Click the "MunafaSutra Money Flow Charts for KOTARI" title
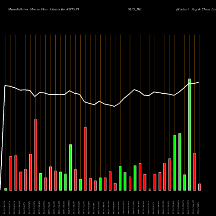The image size is (216, 216). coord(44,10)
